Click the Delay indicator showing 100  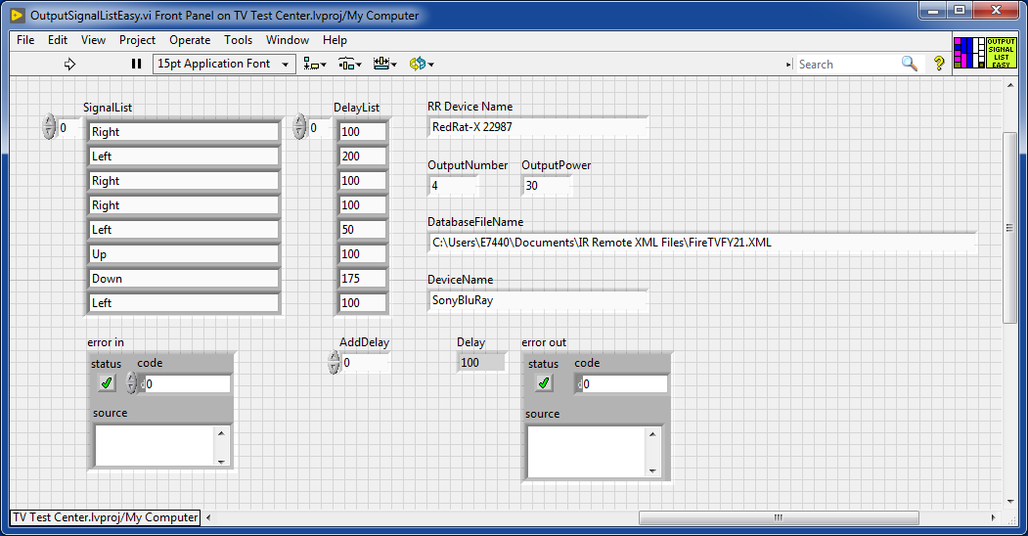click(481, 362)
